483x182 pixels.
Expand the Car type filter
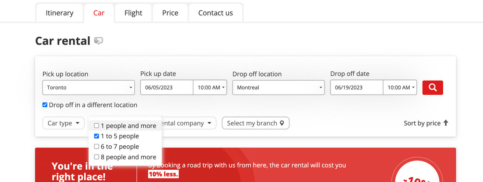64,123
